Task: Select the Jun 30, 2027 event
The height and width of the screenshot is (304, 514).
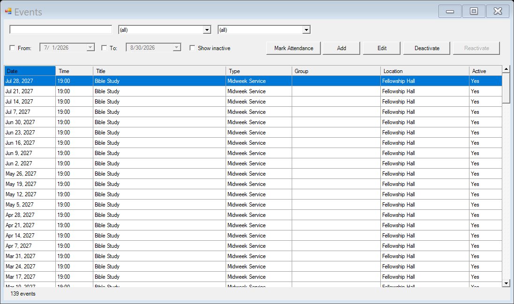Action: coord(253,122)
